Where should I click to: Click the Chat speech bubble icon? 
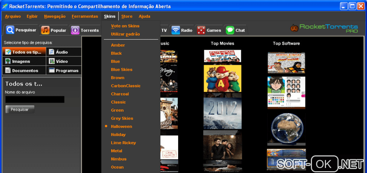230,30
